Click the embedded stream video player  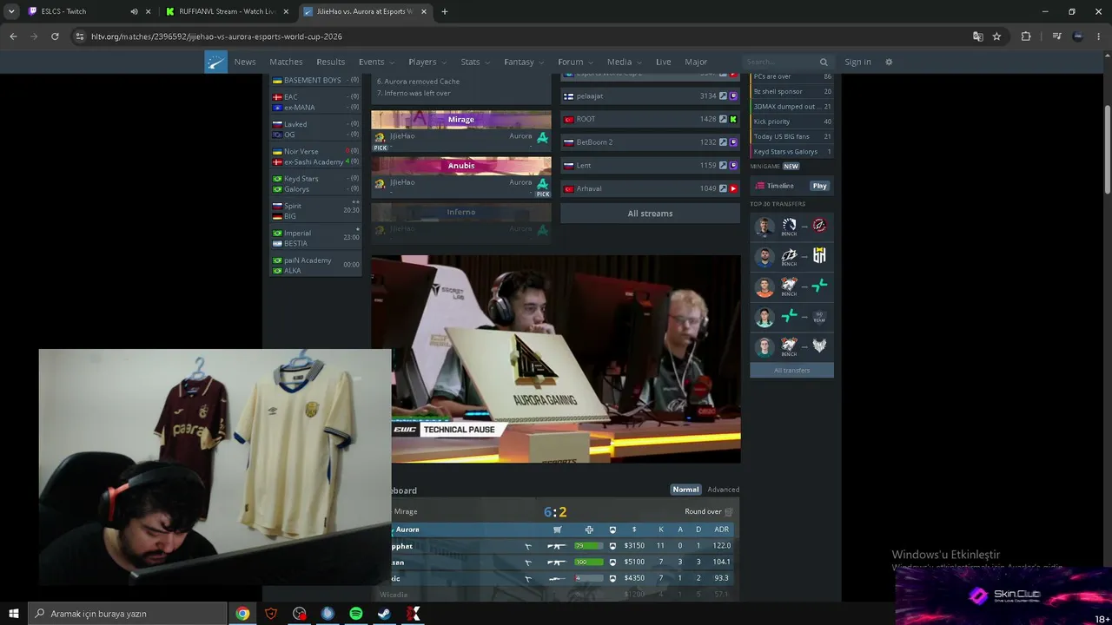coord(556,359)
